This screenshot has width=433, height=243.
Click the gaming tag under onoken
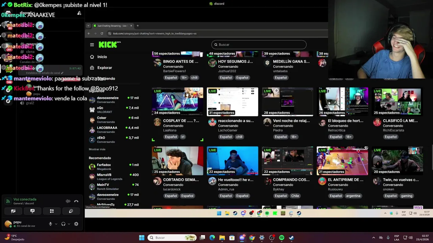tap(407, 196)
